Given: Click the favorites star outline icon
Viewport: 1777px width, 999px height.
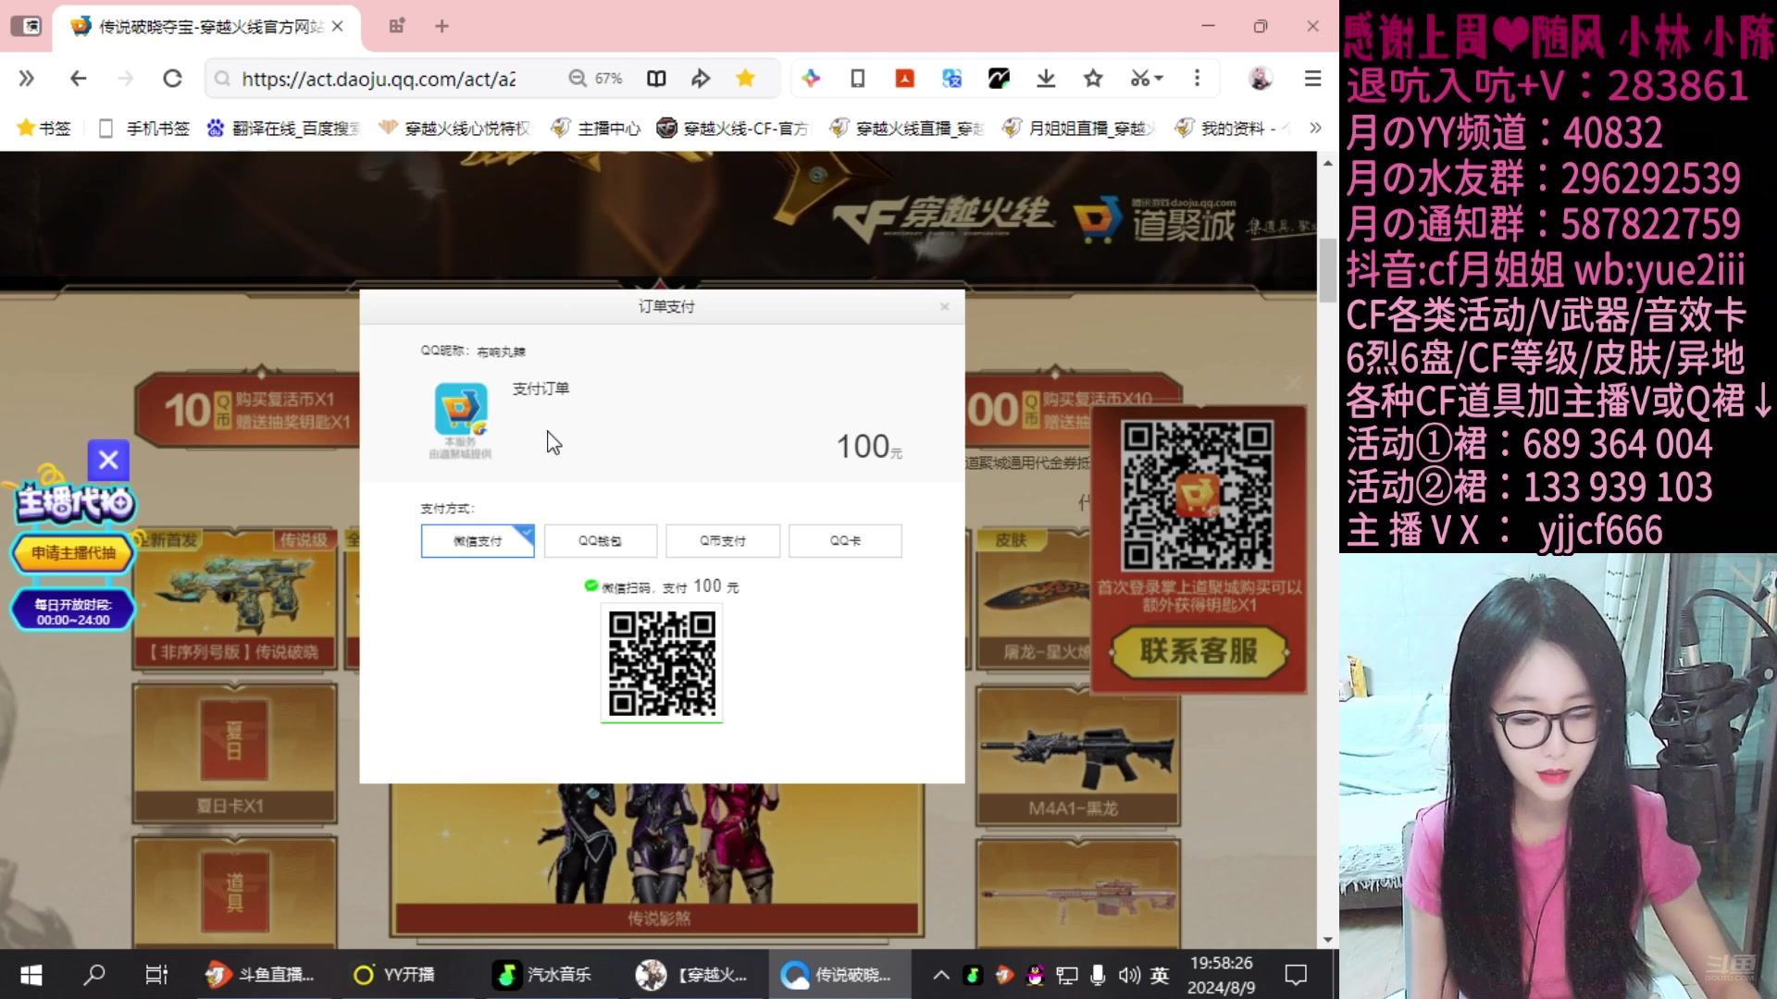Looking at the screenshot, I should [x=1093, y=79].
